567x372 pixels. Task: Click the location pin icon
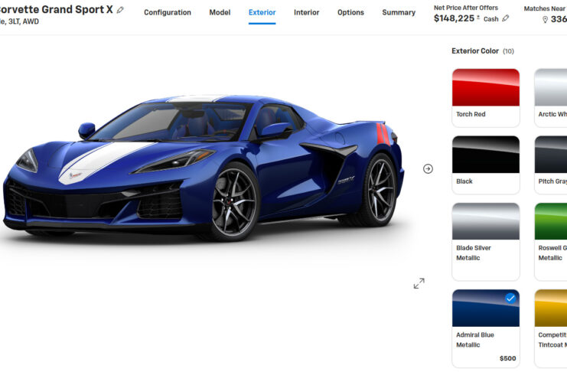546,20
